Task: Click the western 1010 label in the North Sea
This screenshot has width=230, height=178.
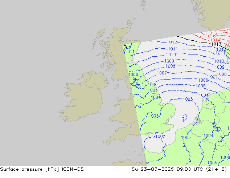Action: click(171, 55)
